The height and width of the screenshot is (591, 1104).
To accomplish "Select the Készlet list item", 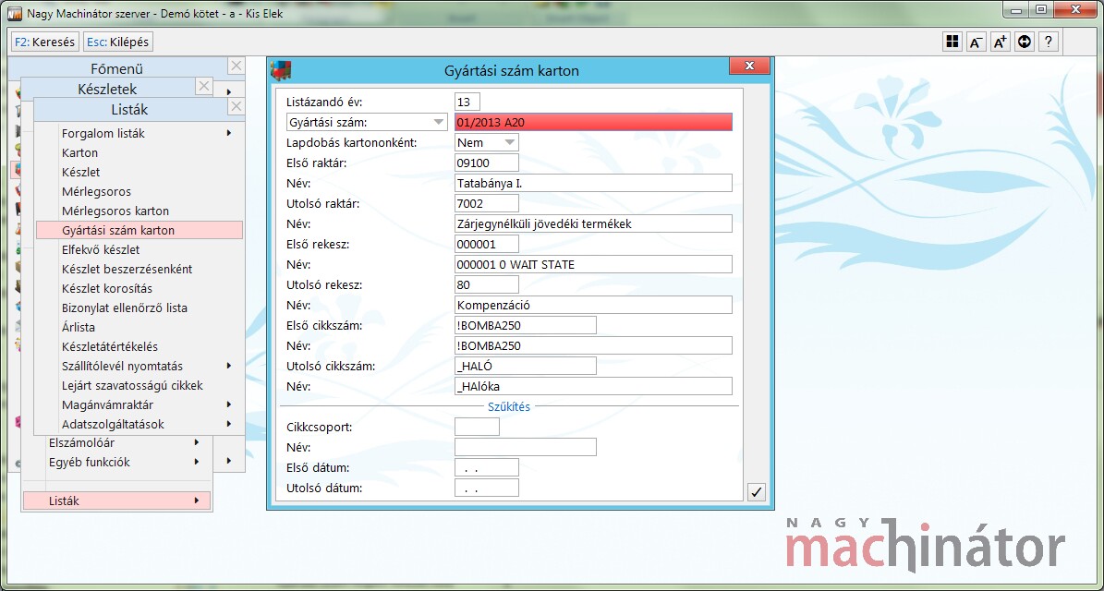I will pos(80,172).
